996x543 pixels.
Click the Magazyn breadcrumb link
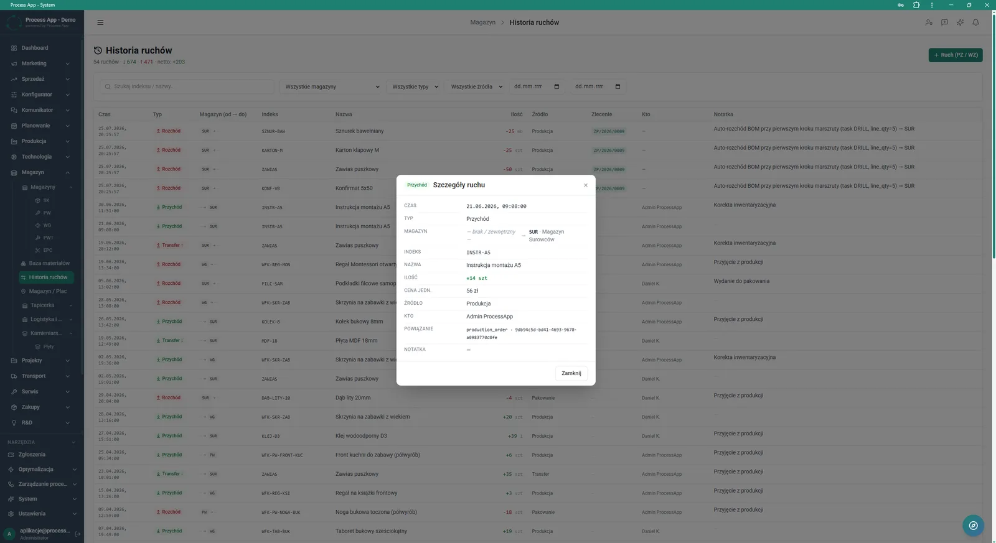click(482, 22)
